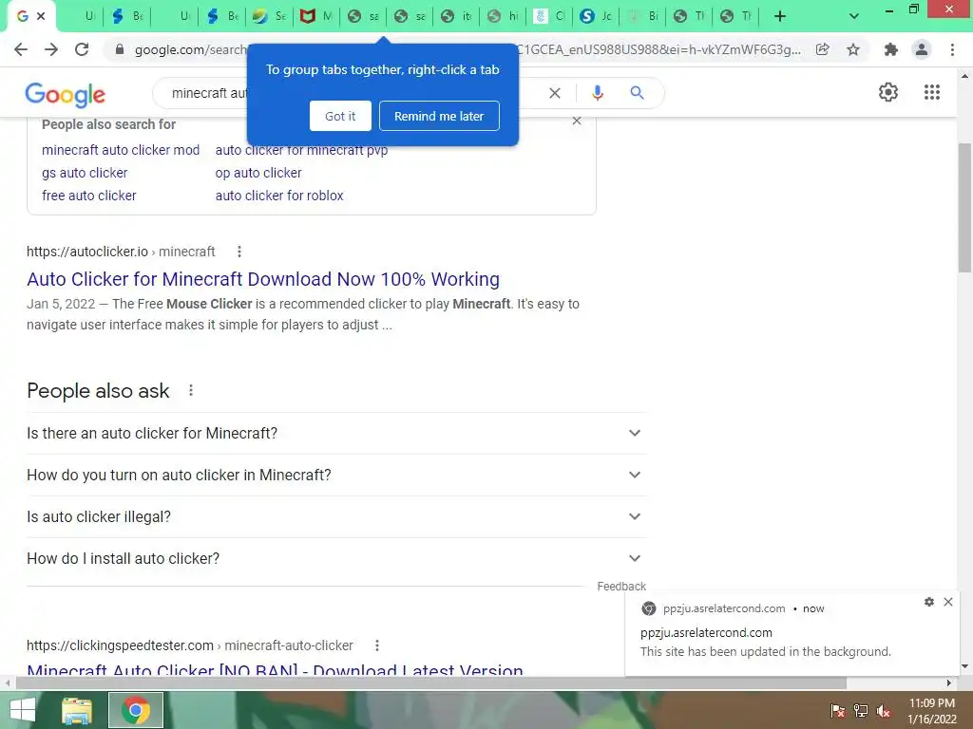Image resolution: width=973 pixels, height=729 pixels.
Task: Open Action Center flag tray icon
Action: coord(837,711)
